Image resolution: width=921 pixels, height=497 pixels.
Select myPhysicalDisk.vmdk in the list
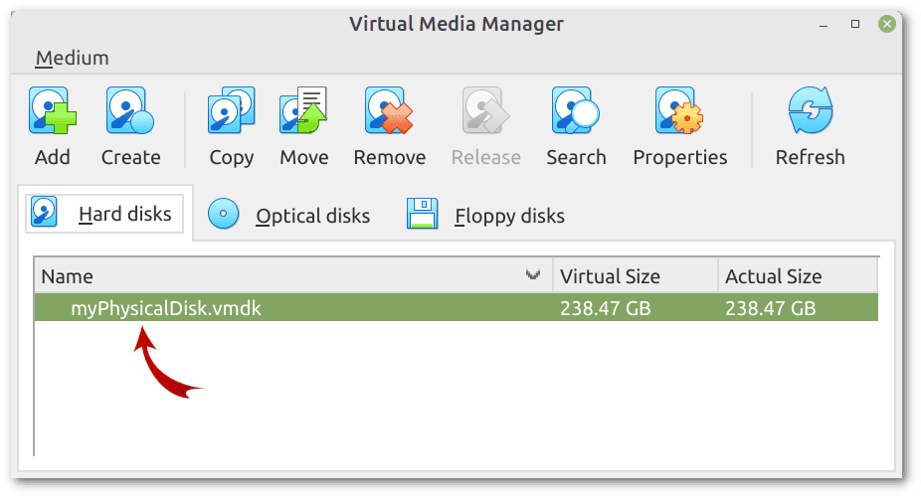(x=457, y=307)
